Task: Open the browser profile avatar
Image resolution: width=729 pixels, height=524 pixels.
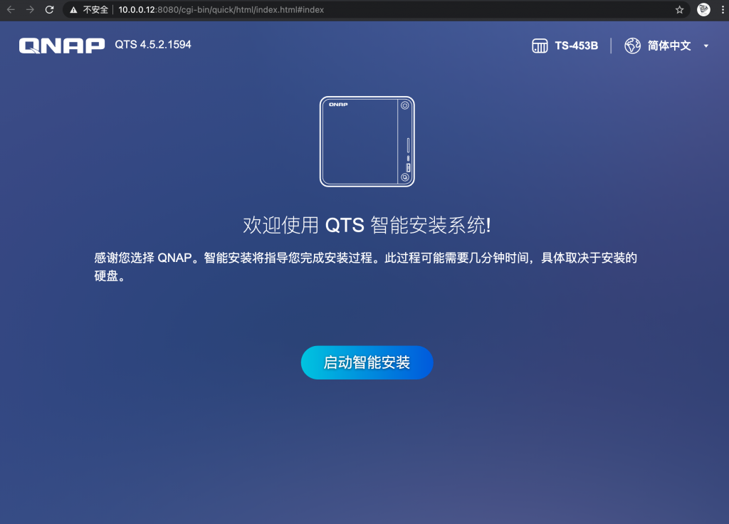Action: 703,10
